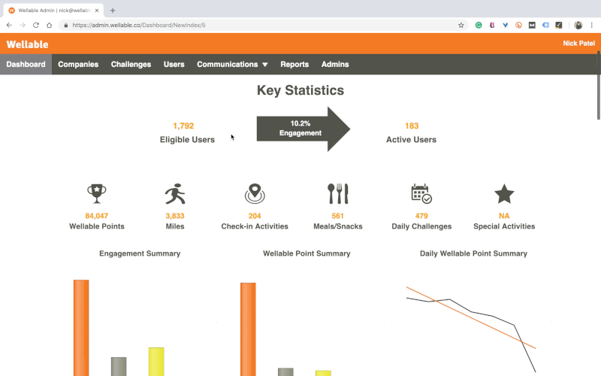Screen dimensions: 601x376
Task: Click the 3,833 miles value
Action: click(x=175, y=216)
